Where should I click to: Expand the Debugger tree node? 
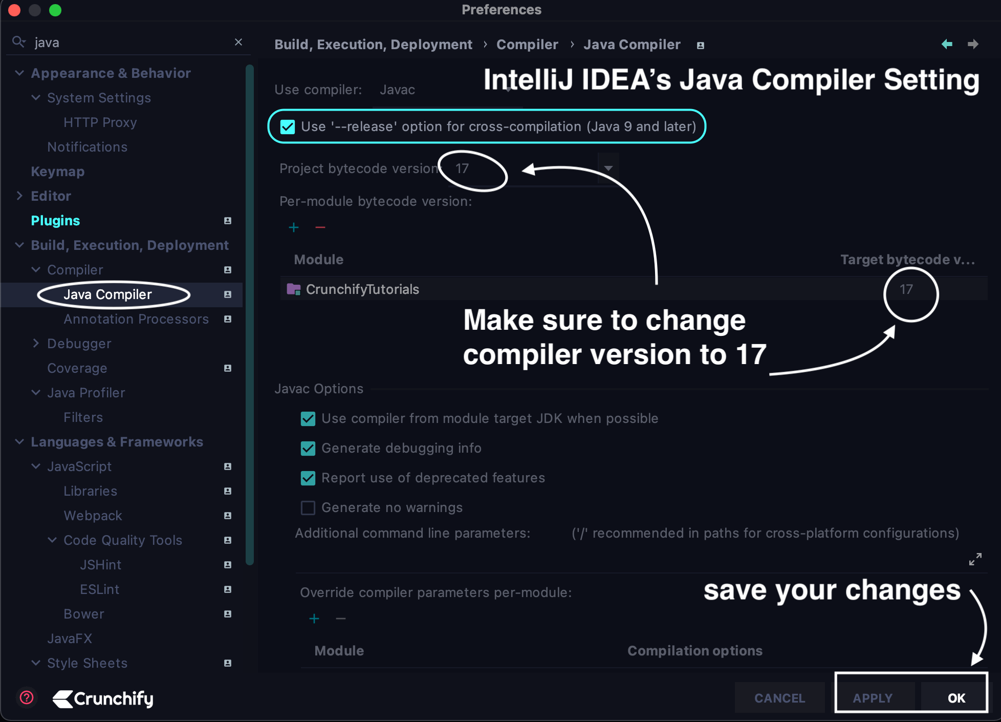point(36,344)
